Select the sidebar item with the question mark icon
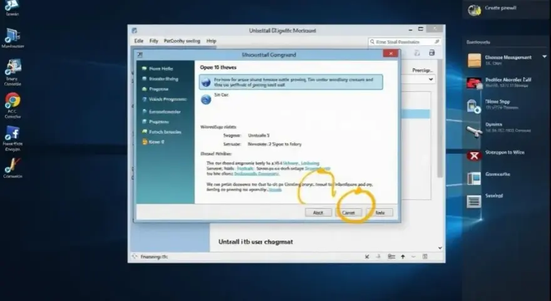Viewport: 551px width, 301px height. 164,99
